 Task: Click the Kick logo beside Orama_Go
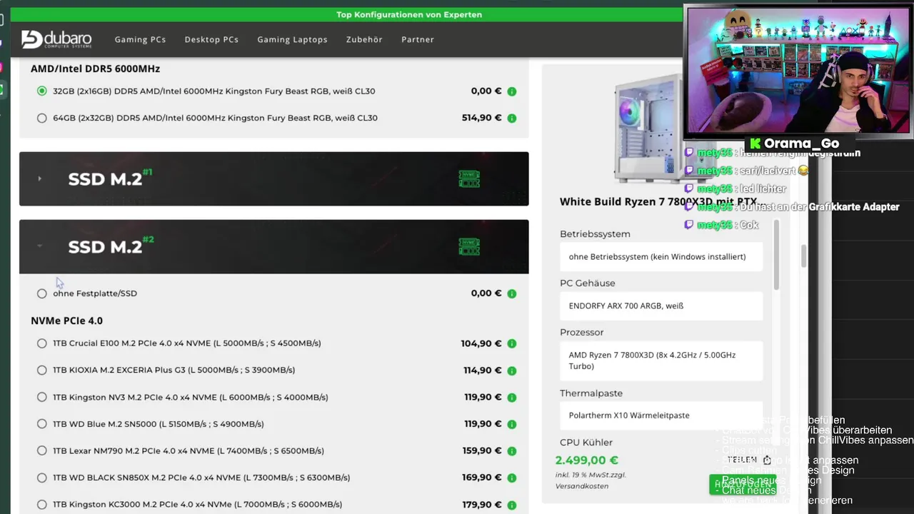click(x=755, y=143)
